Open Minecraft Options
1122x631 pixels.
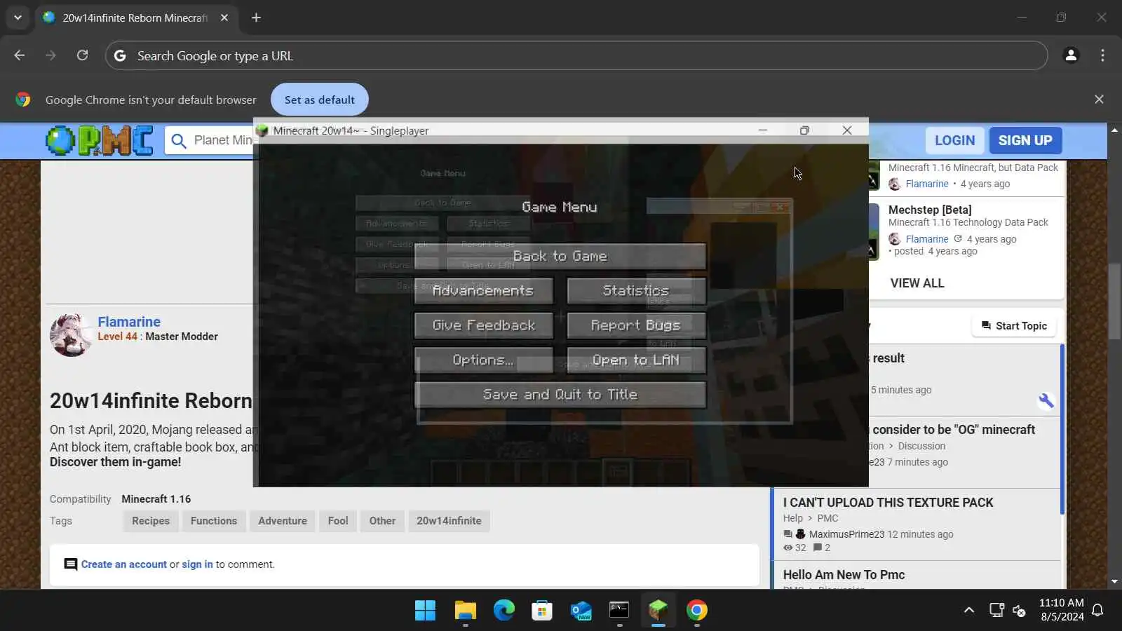coord(483,360)
